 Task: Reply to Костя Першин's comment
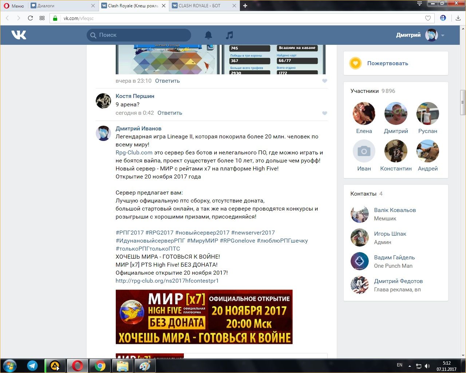(x=170, y=113)
